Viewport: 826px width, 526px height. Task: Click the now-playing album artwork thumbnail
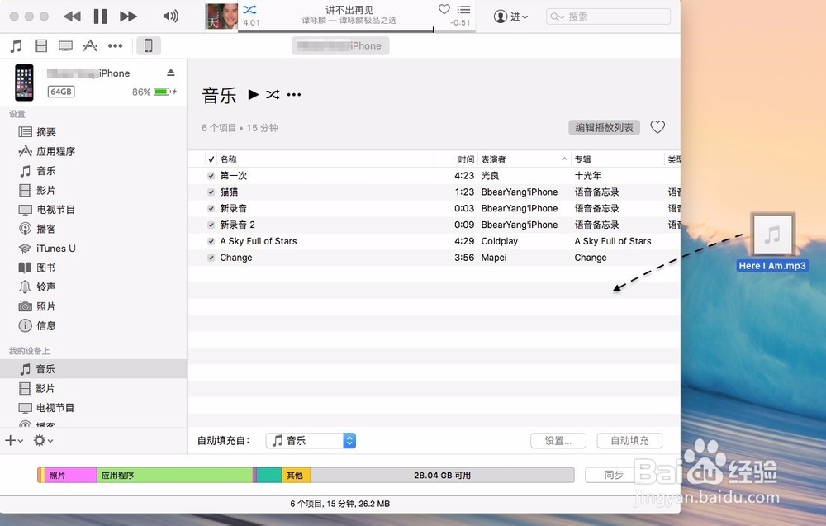pos(221,17)
